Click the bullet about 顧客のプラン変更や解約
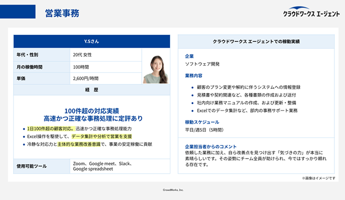The width and height of the screenshot is (345, 200). pos(249,87)
